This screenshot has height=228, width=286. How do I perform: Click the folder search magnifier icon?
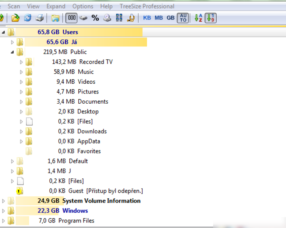(x=131, y=18)
